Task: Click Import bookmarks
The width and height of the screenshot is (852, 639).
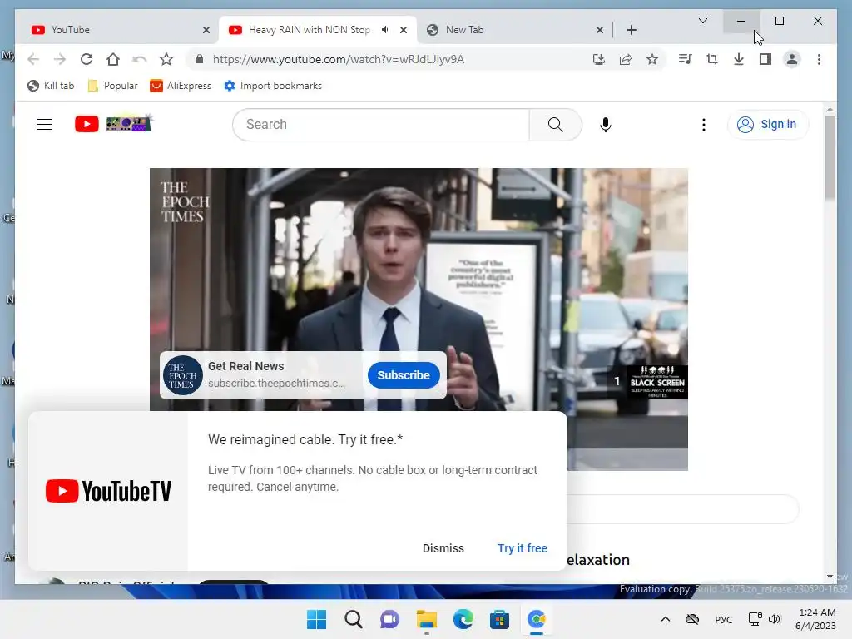Action: [x=273, y=86]
